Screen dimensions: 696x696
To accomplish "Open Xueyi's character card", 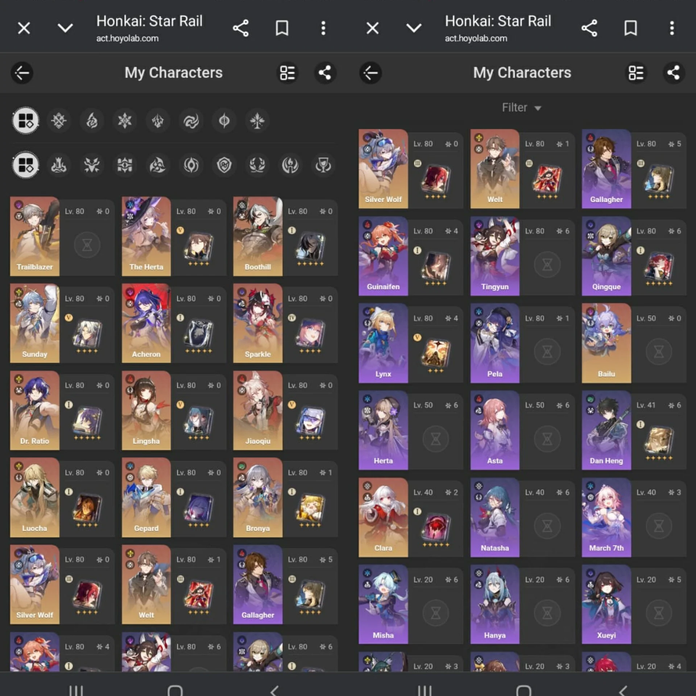I will 634,605.
